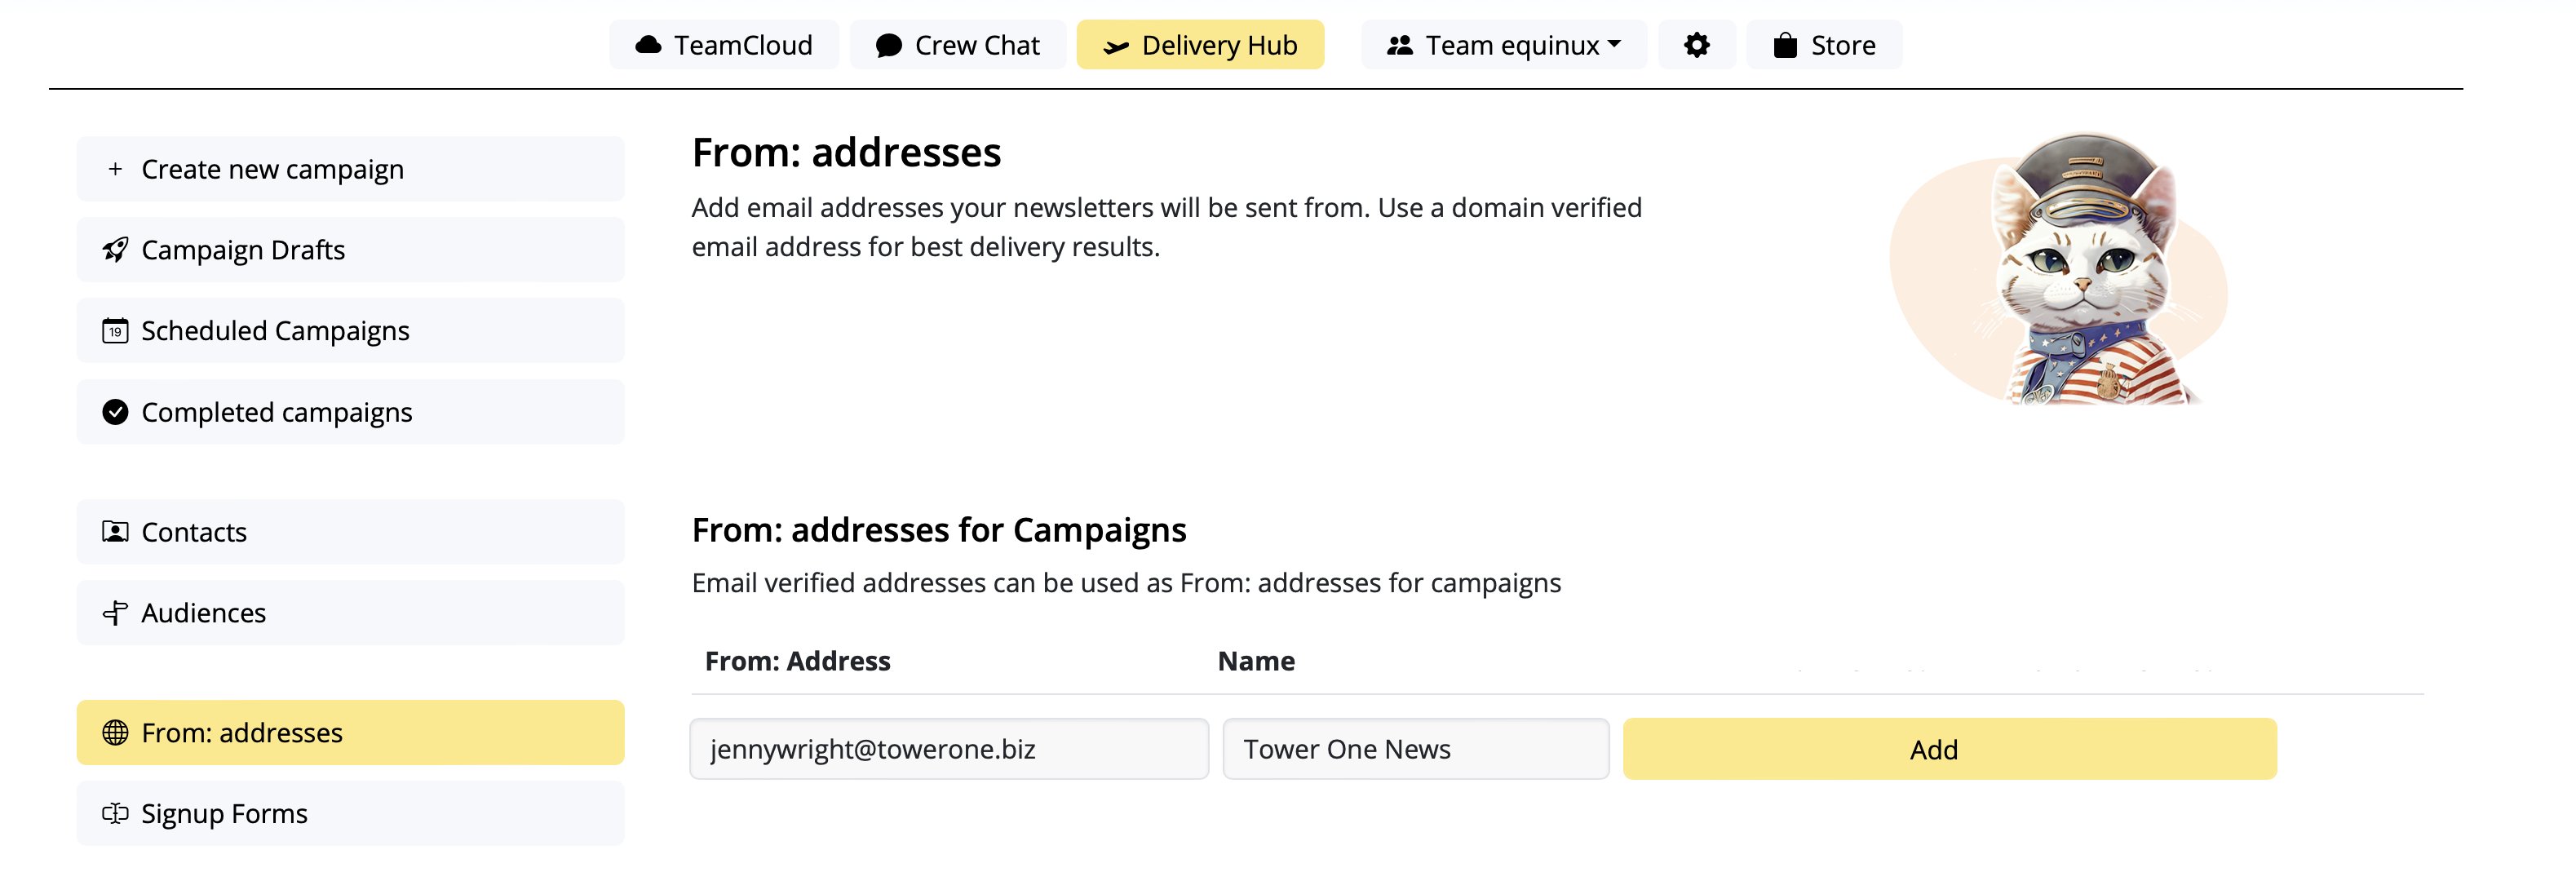Screen dimensions: 2576x872
Task: Switch to the Crew Chat tab
Action: pos(957,45)
